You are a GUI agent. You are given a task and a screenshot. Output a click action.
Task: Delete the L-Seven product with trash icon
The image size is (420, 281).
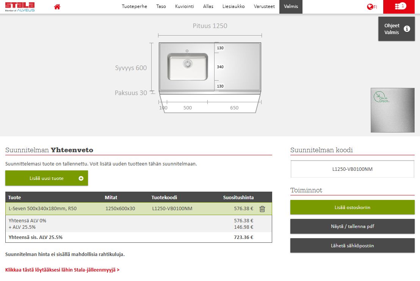[x=262, y=209]
